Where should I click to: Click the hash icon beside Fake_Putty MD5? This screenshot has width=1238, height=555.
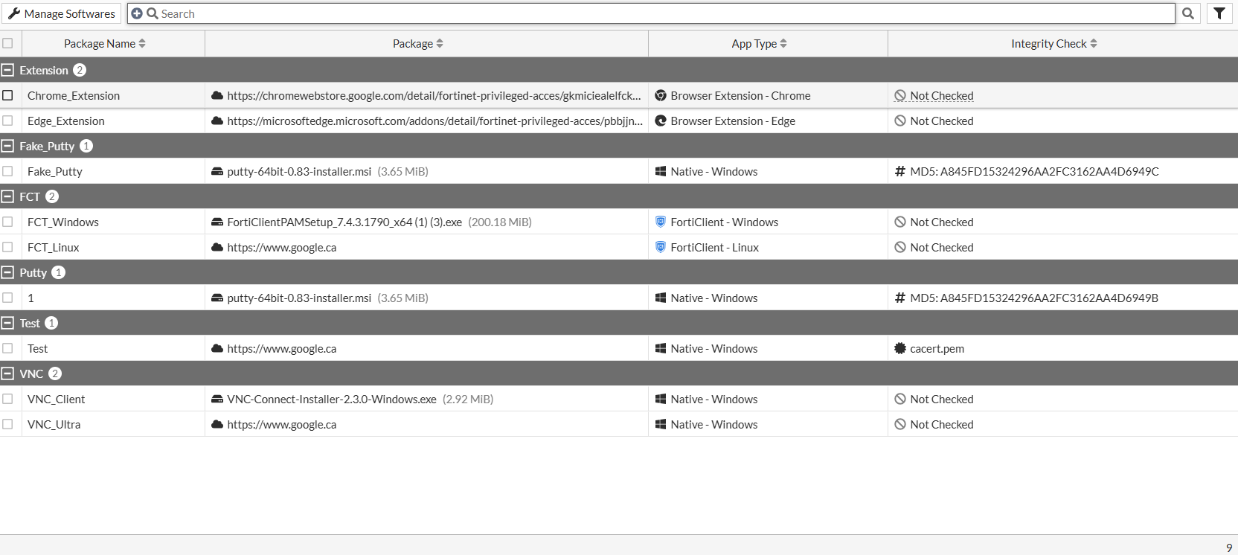coord(900,171)
